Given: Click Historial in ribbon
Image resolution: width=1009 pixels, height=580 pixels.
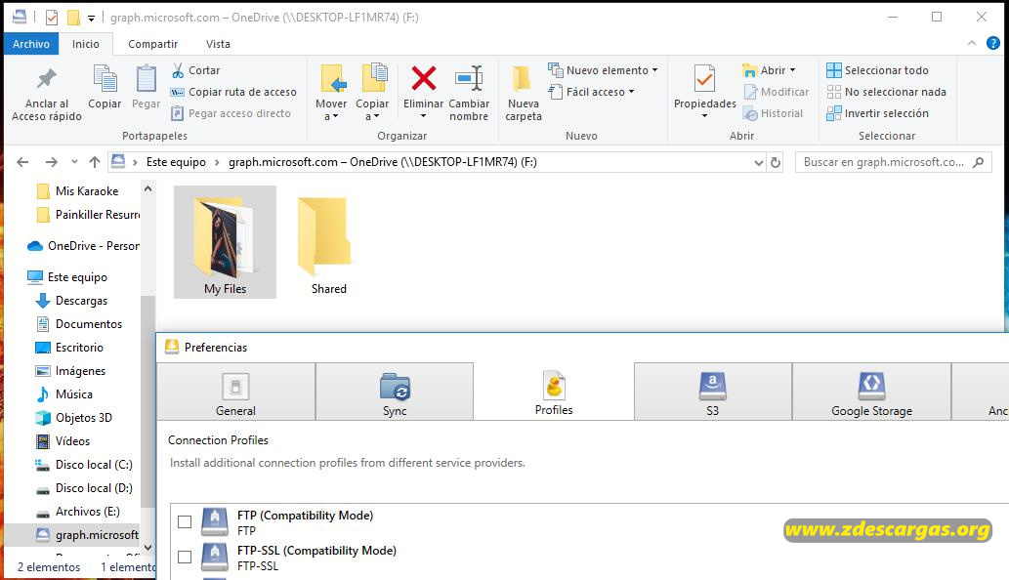Looking at the screenshot, I should (773, 113).
